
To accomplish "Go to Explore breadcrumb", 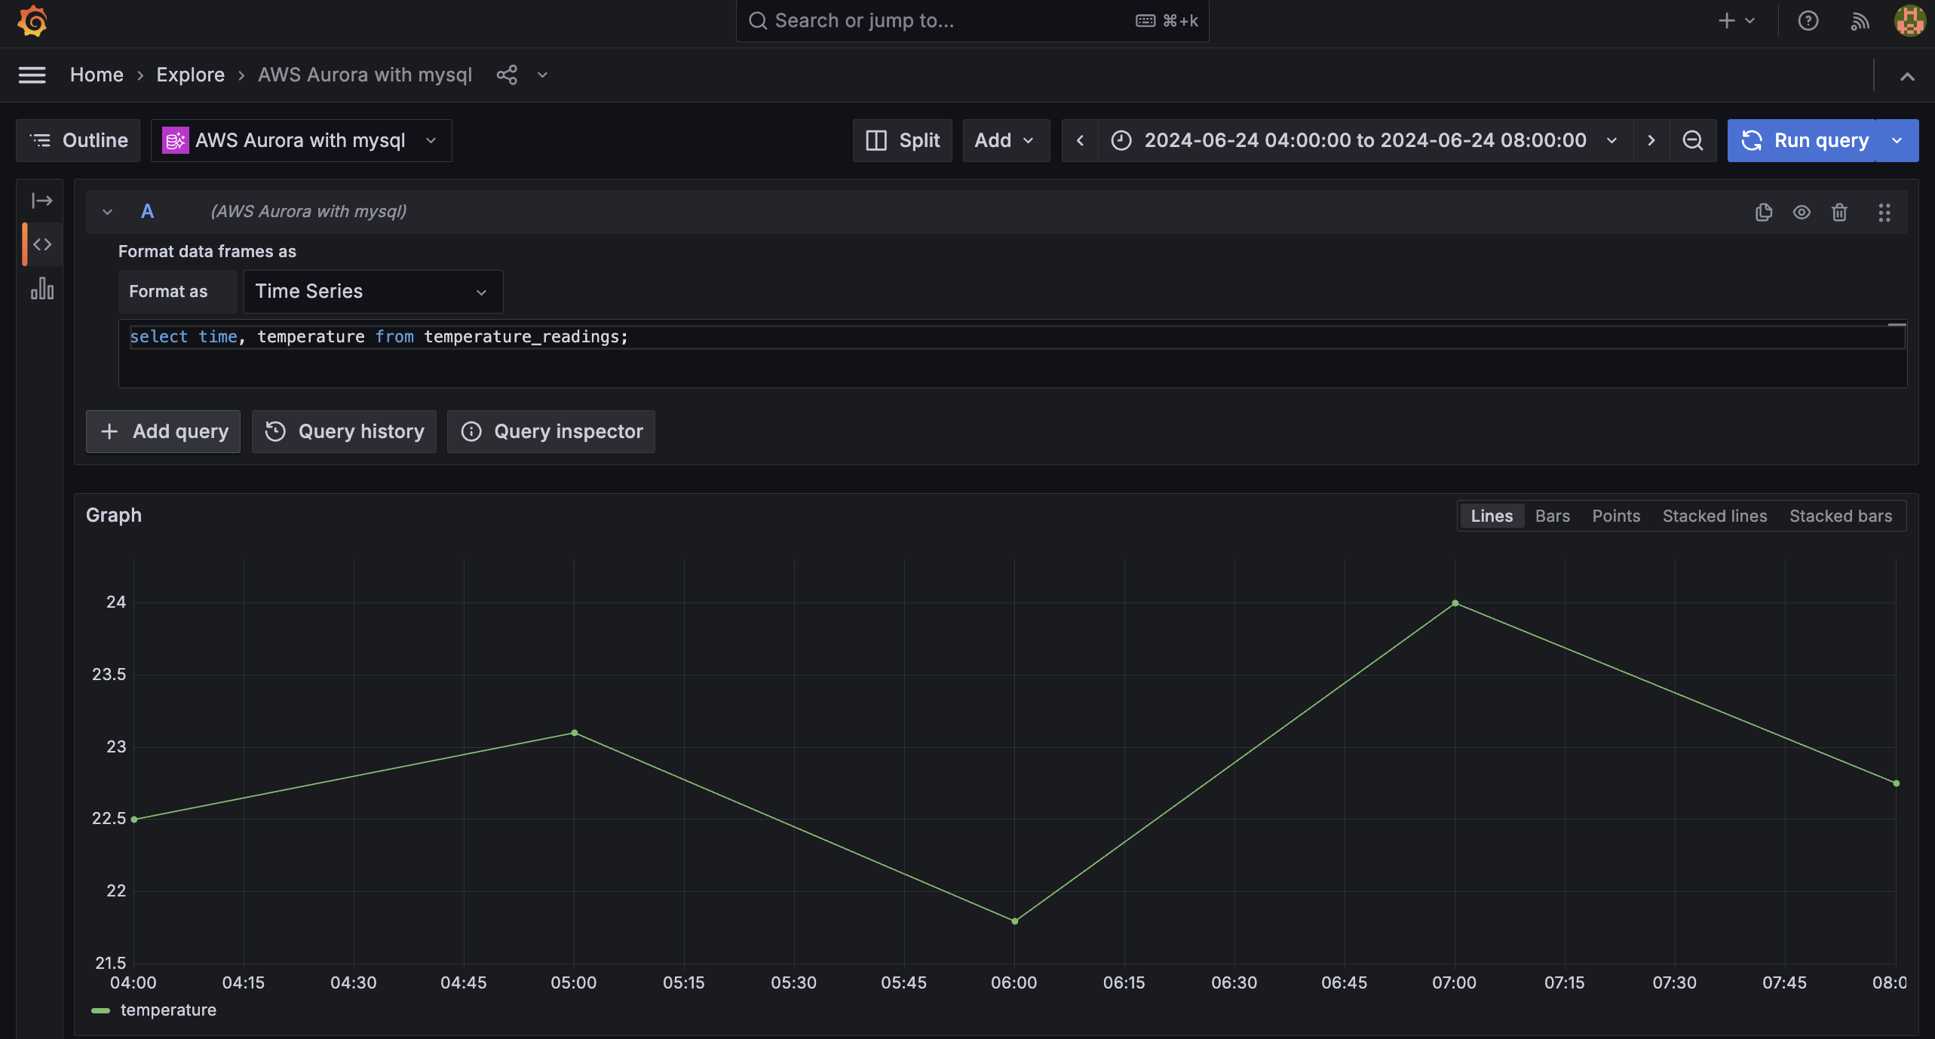I will pyautogui.click(x=190, y=75).
